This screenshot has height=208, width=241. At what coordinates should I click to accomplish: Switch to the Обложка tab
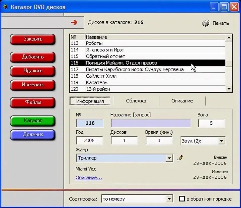click(136, 101)
